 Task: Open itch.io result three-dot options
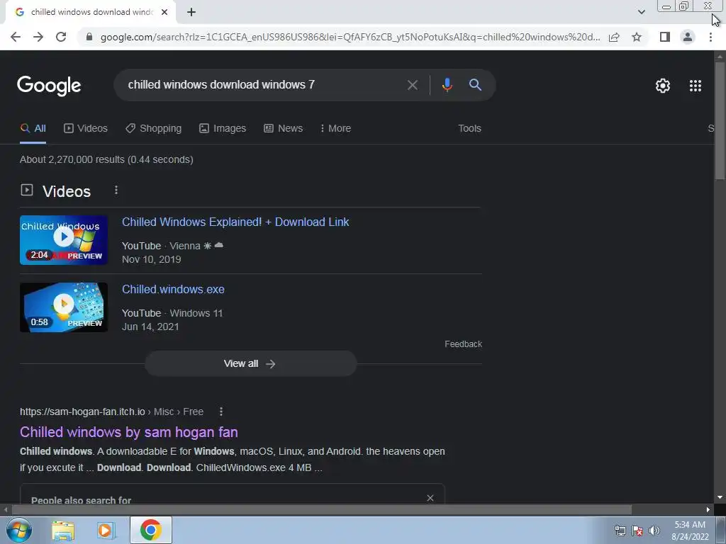(x=221, y=412)
